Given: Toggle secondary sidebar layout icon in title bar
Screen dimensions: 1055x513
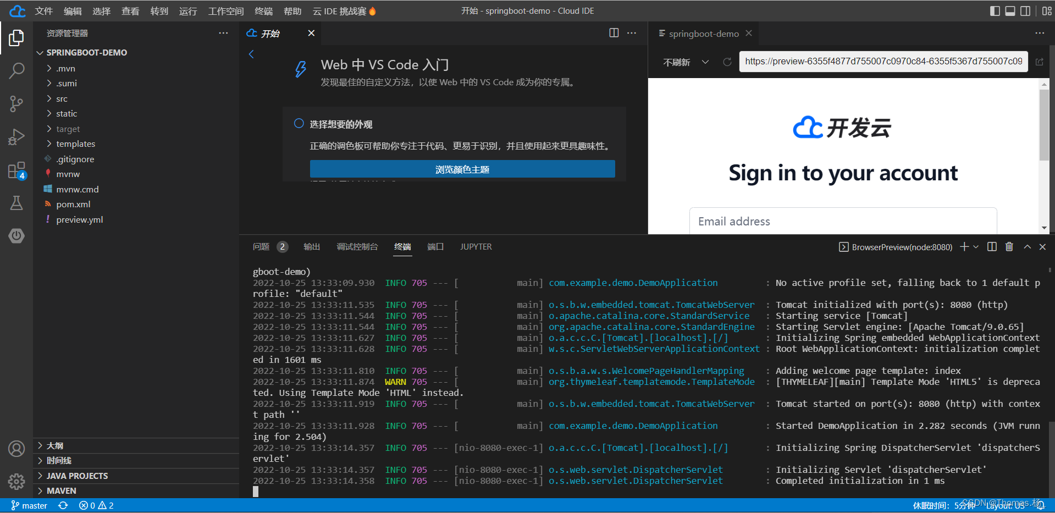Looking at the screenshot, I should pos(1025,11).
